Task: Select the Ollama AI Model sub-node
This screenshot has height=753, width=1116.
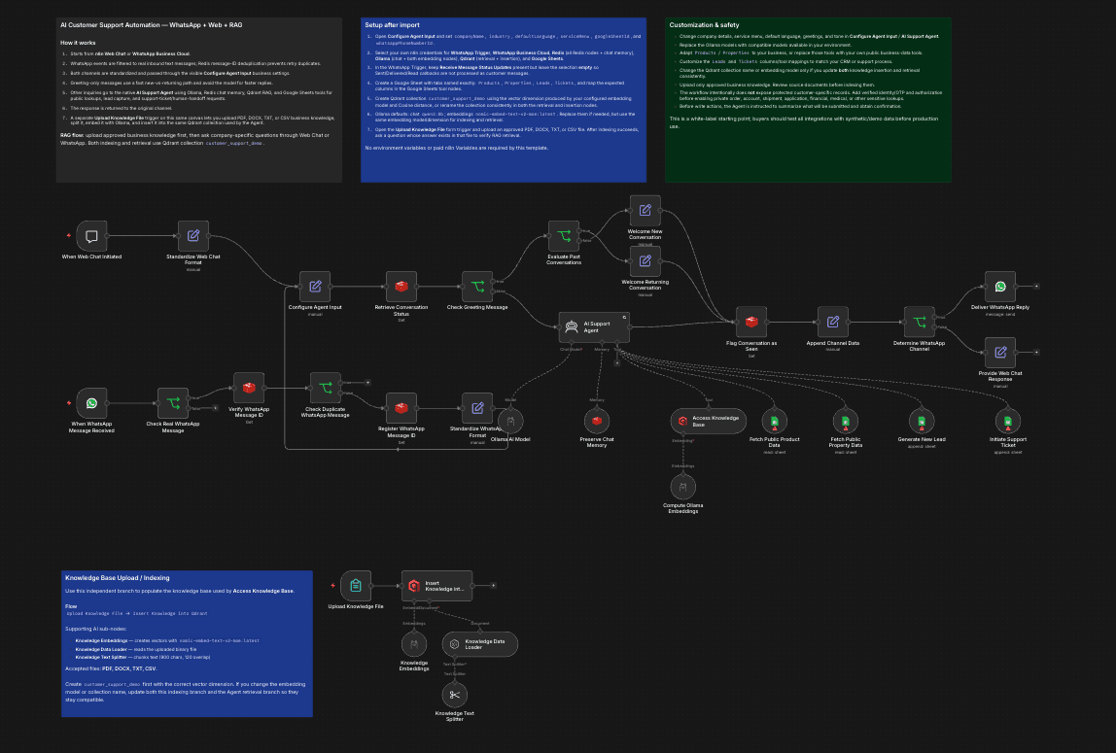Action: point(510,421)
